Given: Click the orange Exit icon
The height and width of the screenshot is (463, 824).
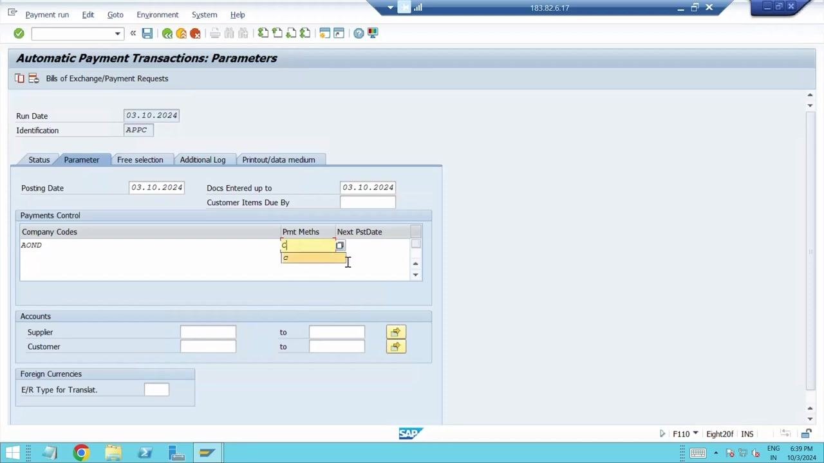Looking at the screenshot, I should coord(182,33).
